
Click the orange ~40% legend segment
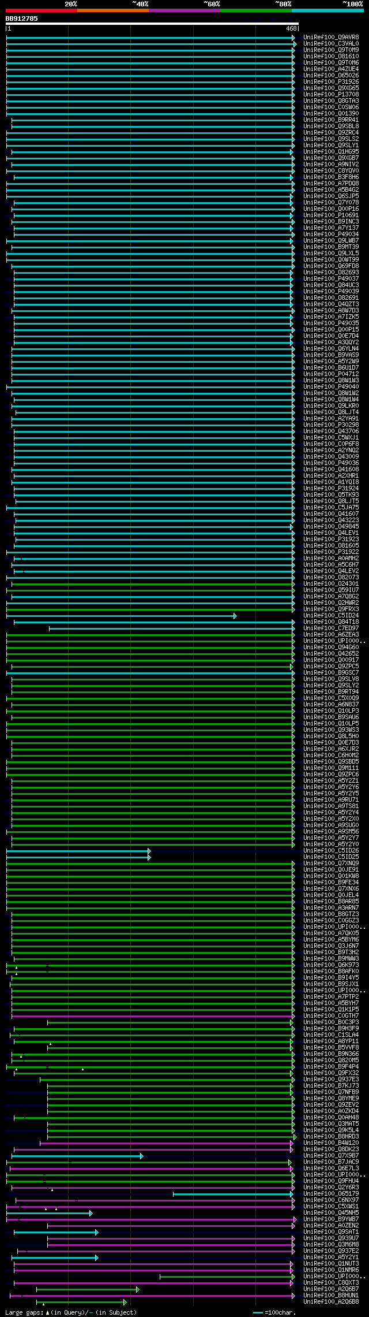(112, 10)
